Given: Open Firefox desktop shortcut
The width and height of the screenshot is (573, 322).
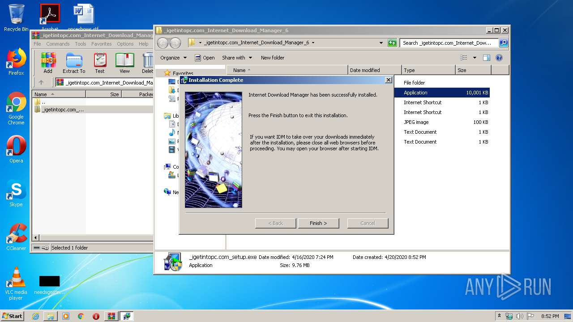Looking at the screenshot, I should [16, 62].
